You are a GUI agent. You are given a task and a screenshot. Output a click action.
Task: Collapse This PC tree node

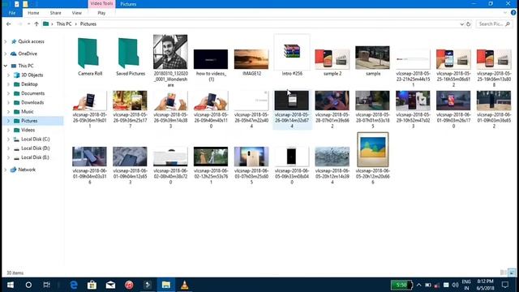click(6, 66)
